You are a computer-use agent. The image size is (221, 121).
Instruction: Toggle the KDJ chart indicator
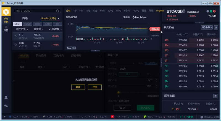[x=69, y=48]
